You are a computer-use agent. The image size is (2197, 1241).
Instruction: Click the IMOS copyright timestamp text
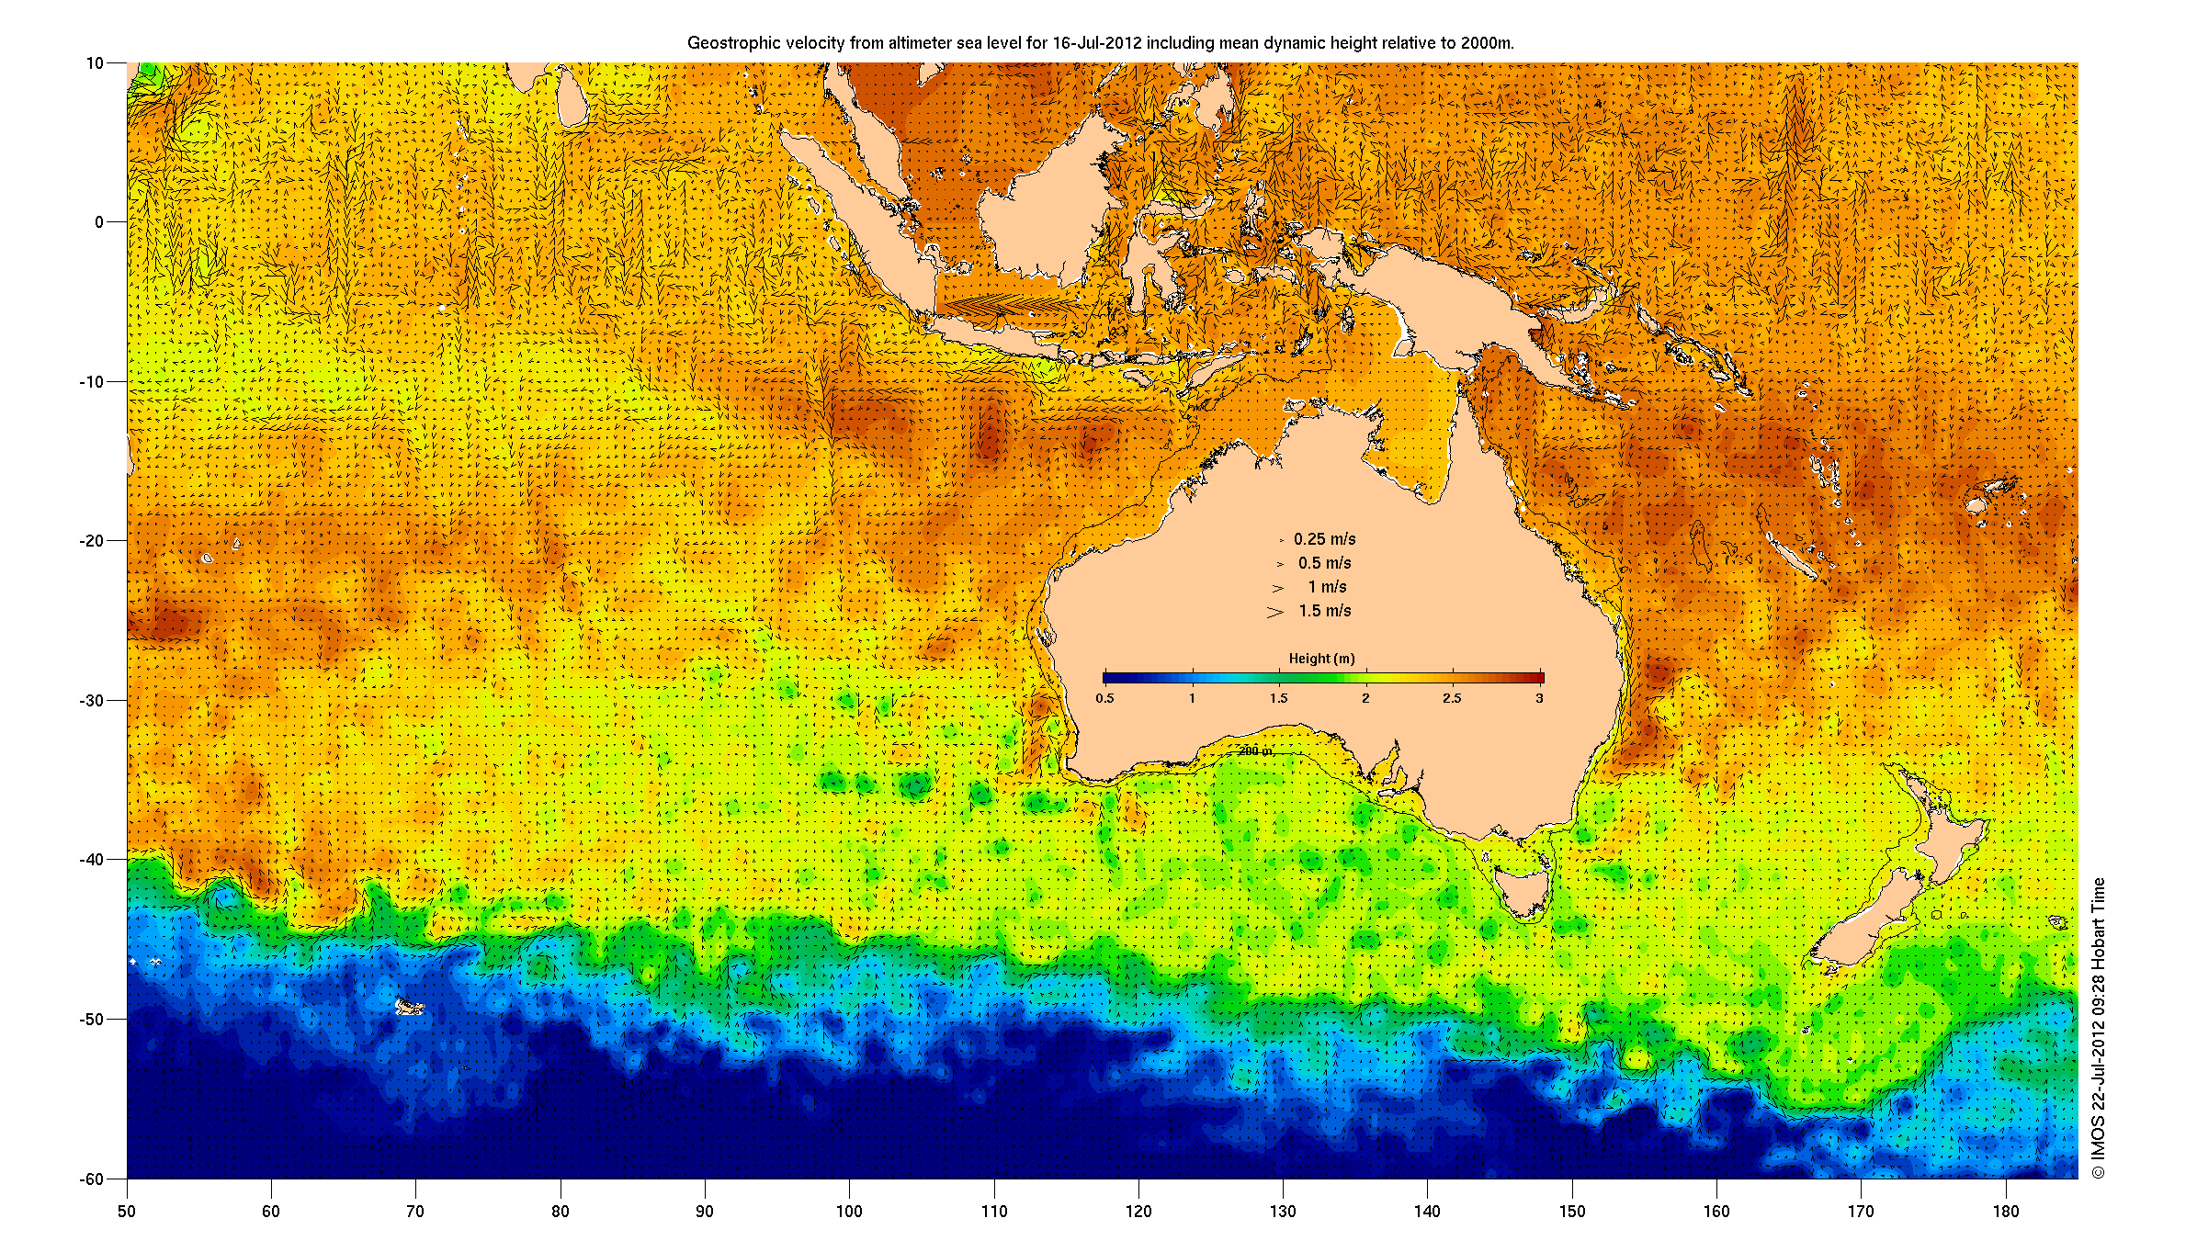coord(2098,1029)
